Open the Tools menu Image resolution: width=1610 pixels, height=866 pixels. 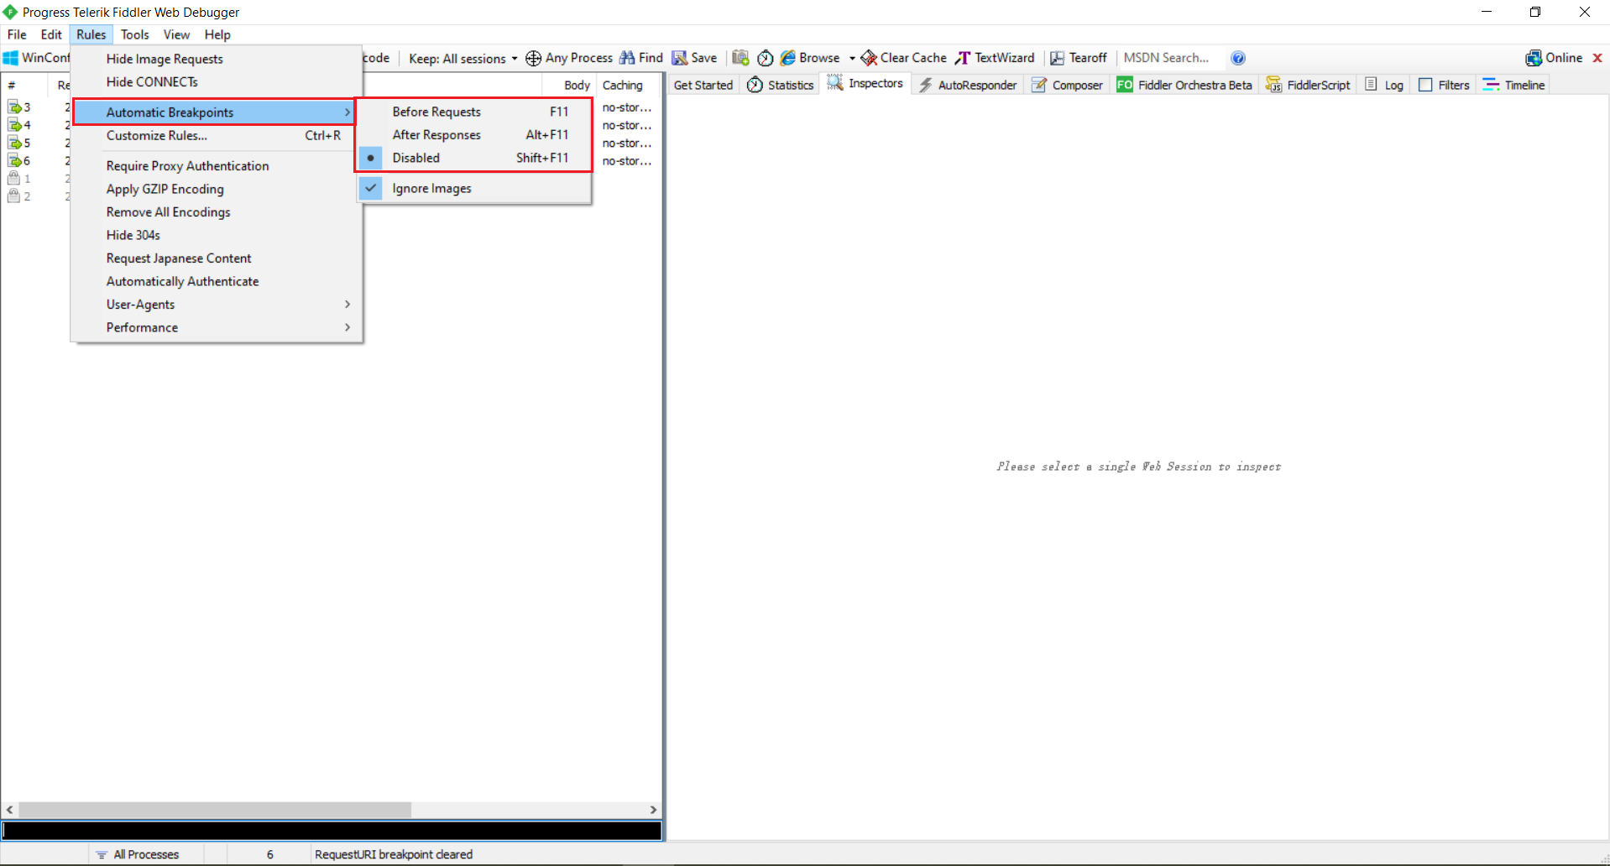point(134,34)
